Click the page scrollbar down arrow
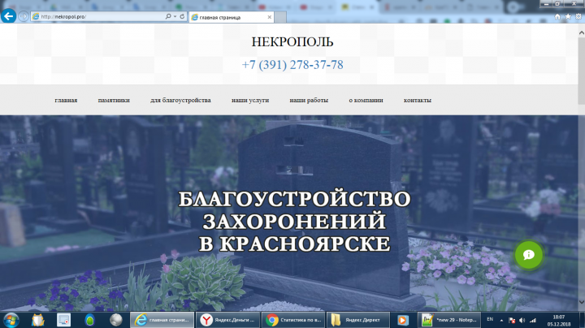585x328 pixels. (x=581, y=302)
